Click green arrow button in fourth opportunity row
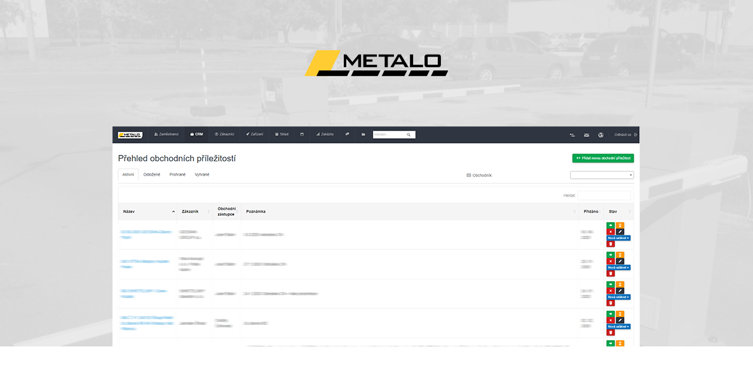This screenshot has width=753, height=368. point(611,314)
